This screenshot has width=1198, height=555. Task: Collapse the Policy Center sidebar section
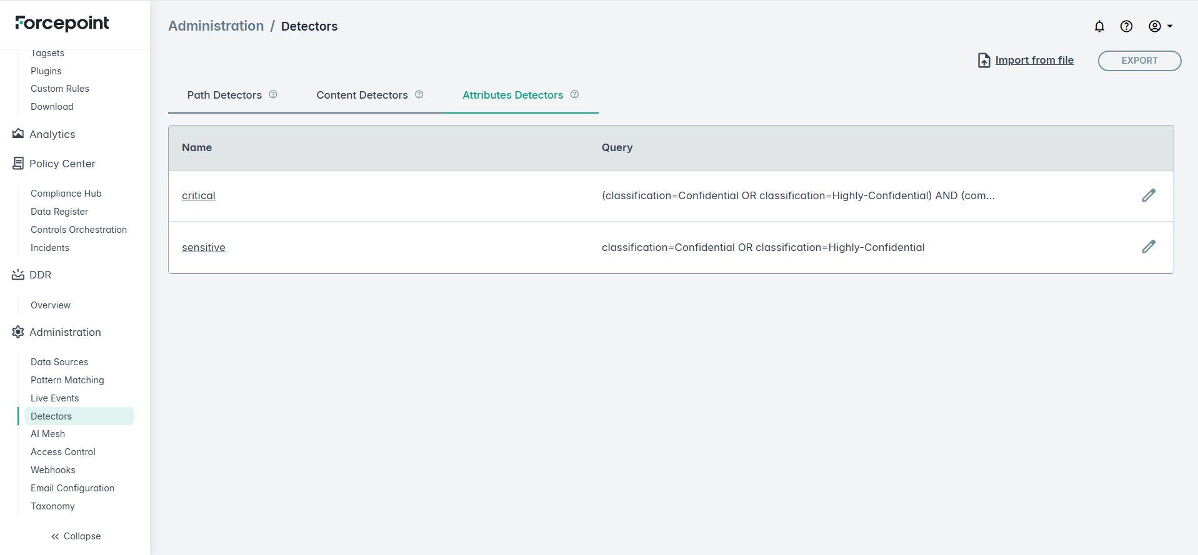tap(62, 164)
